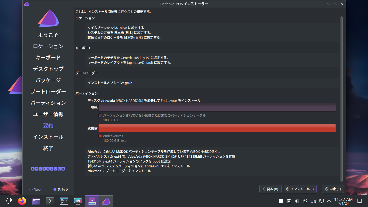Image resolution: width=368 pixels, height=207 pixels.
Task: Click the red 変更後 partition bar
Action: pyautogui.click(x=217, y=128)
